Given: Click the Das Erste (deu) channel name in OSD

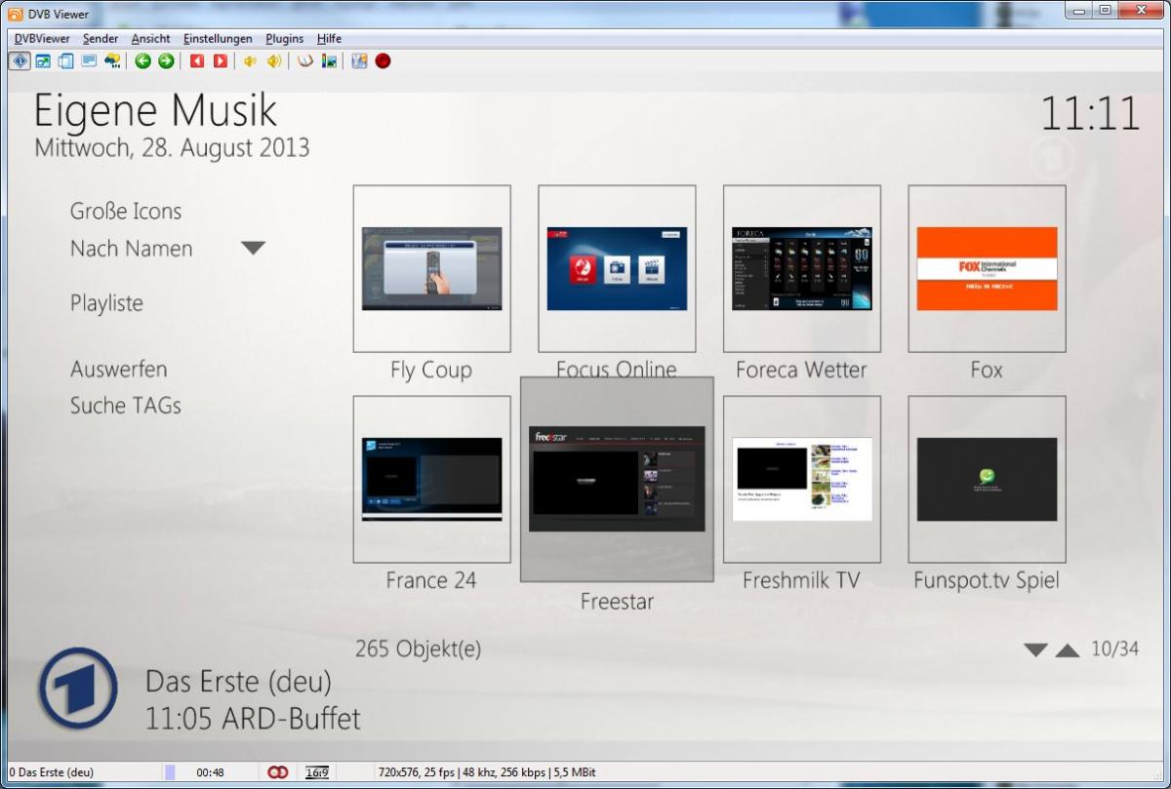Looking at the screenshot, I should (x=238, y=682).
